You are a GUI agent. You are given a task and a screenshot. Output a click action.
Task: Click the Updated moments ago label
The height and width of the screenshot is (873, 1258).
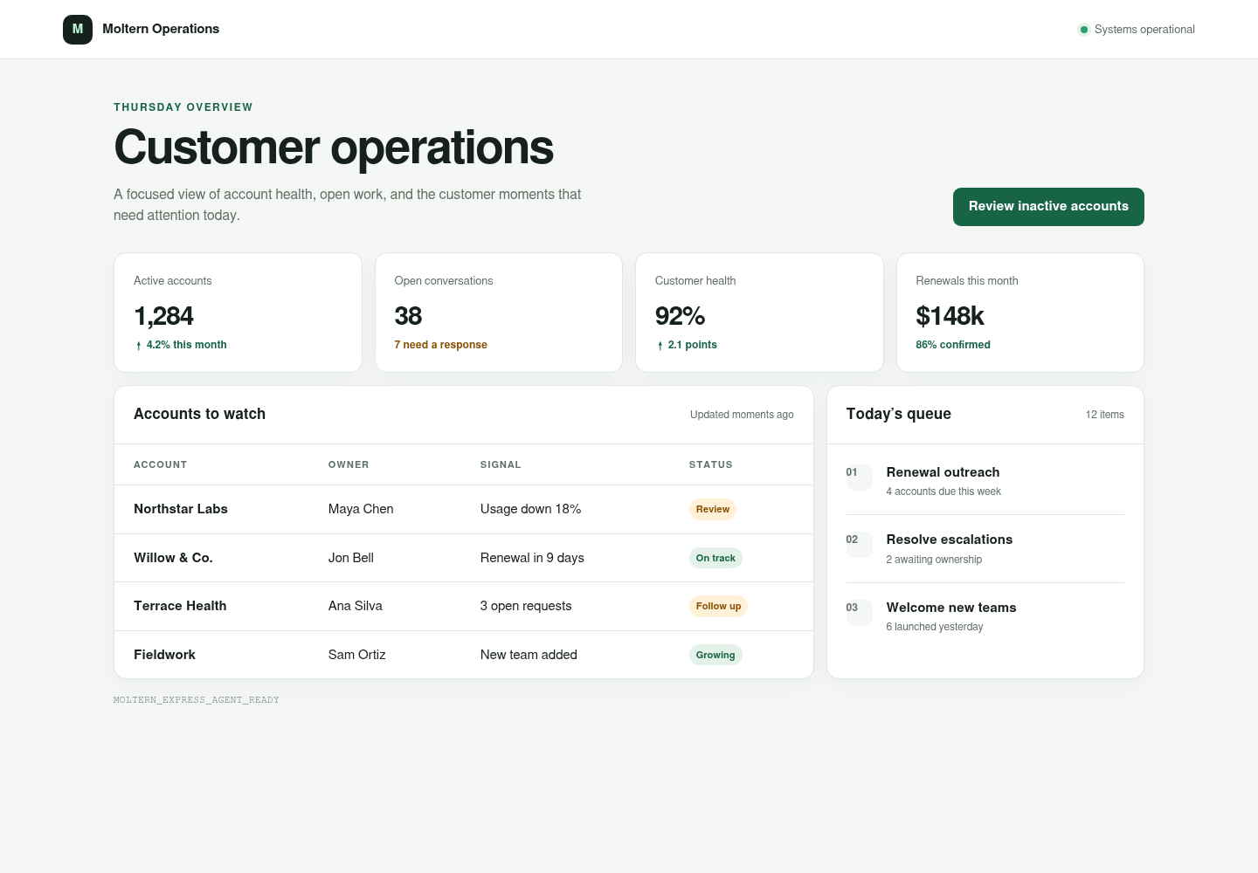click(x=742, y=415)
